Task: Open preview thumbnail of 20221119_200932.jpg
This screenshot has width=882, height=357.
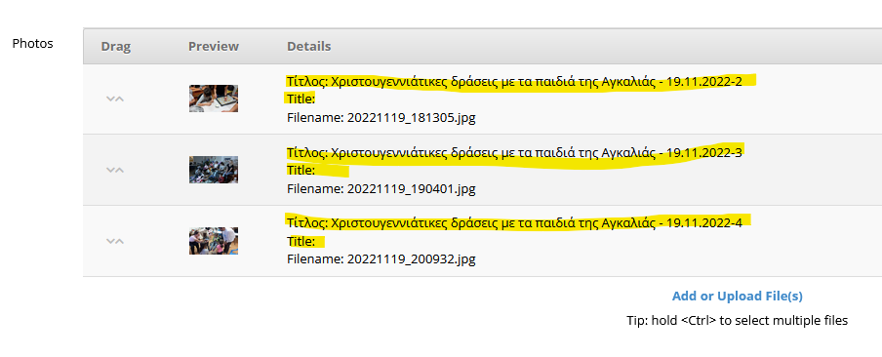Action: pos(214,241)
